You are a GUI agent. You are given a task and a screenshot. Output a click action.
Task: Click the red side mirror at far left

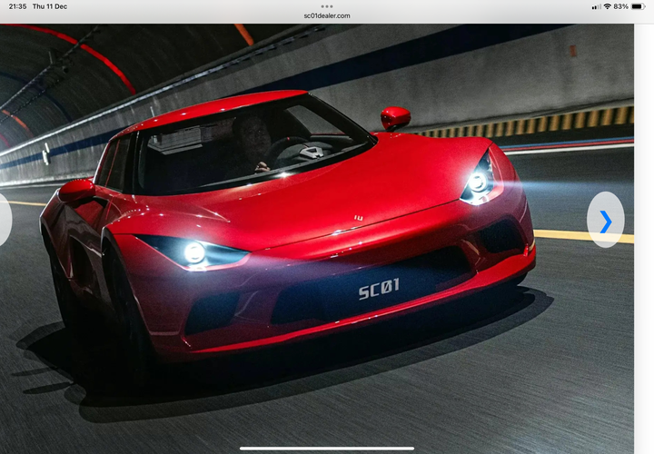pyautogui.click(x=76, y=190)
